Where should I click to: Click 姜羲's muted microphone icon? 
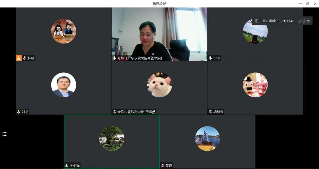pyautogui.click(x=163, y=166)
